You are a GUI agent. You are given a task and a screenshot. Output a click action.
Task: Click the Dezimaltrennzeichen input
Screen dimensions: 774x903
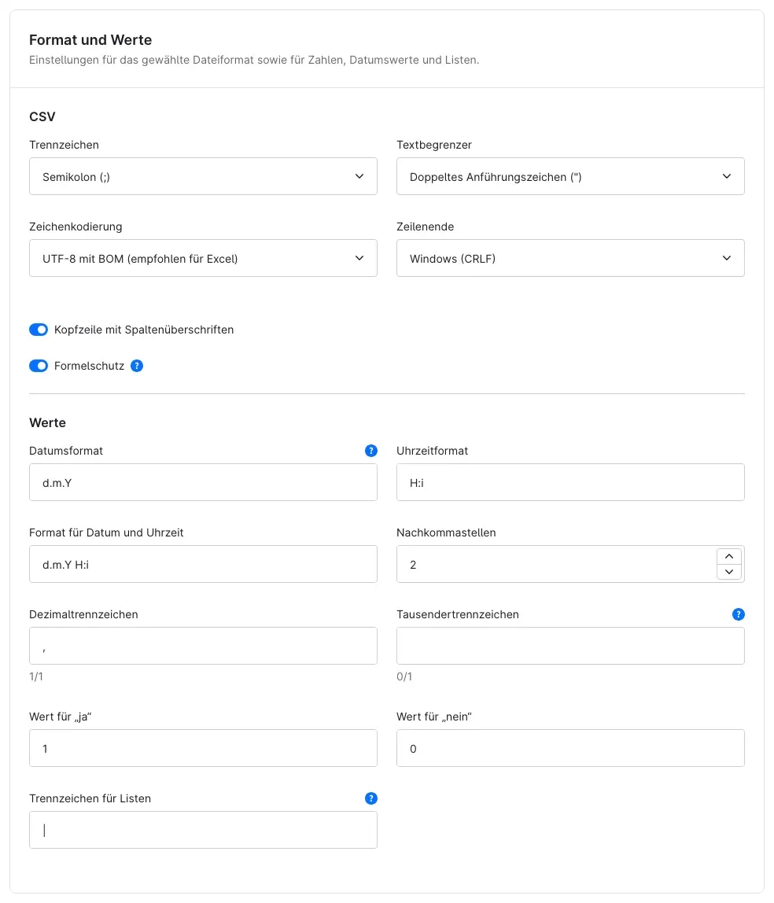pyautogui.click(x=203, y=646)
